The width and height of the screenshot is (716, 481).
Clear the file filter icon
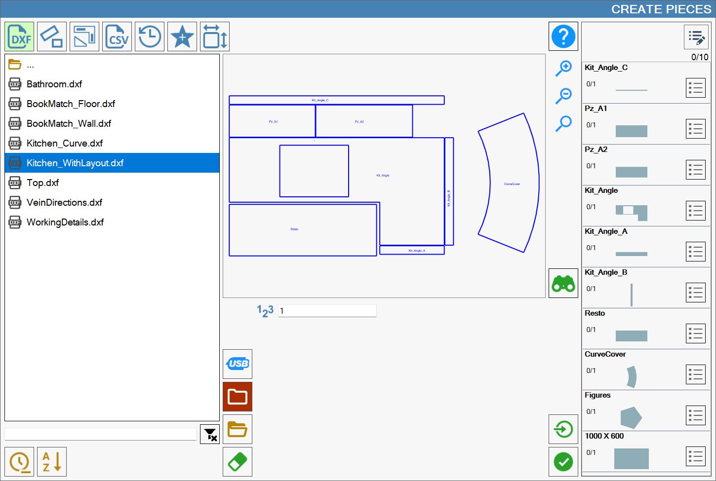pos(210,434)
